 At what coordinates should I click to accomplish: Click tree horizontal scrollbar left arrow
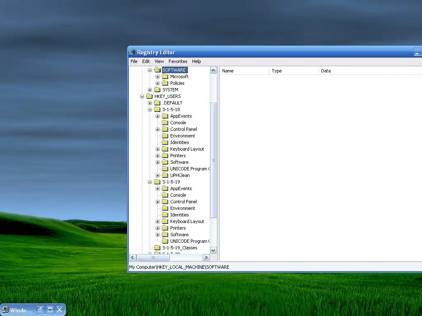(x=133, y=258)
